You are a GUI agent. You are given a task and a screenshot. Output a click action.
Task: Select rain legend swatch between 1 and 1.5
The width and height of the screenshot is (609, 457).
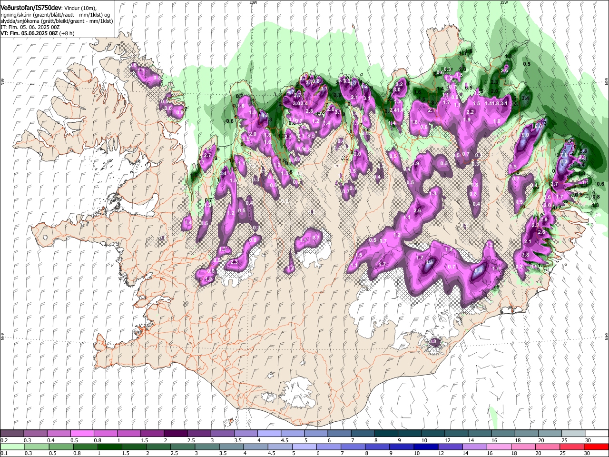pyautogui.click(x=109, y=447)
